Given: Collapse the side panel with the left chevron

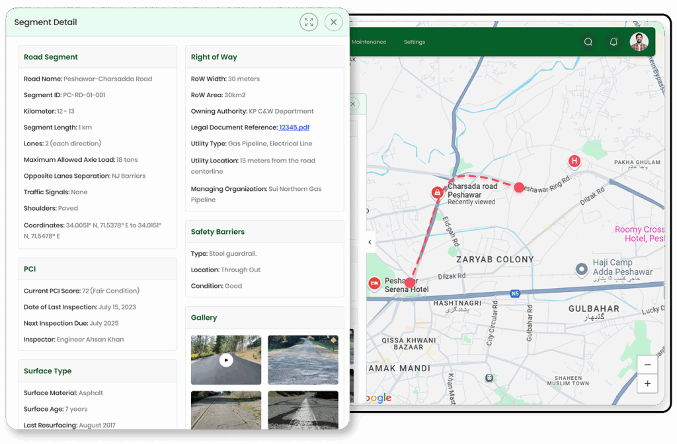Looking at the screenshot, I should click(370, 242).
